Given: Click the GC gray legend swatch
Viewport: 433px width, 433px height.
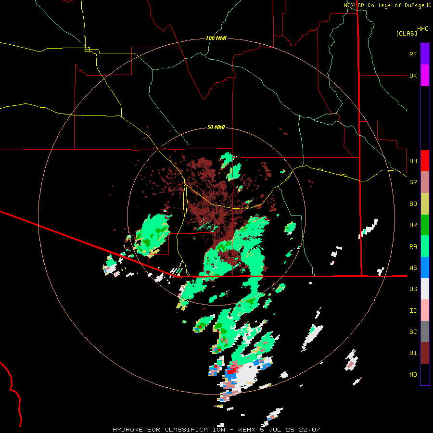Looking at the screenshot, I should [x=425, y=331].
